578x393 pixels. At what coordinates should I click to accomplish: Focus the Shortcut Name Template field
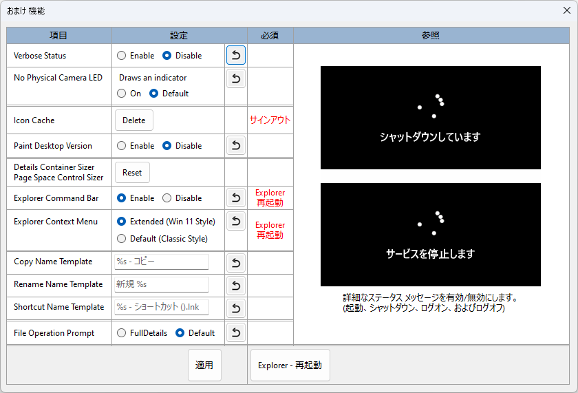point(162,307)
